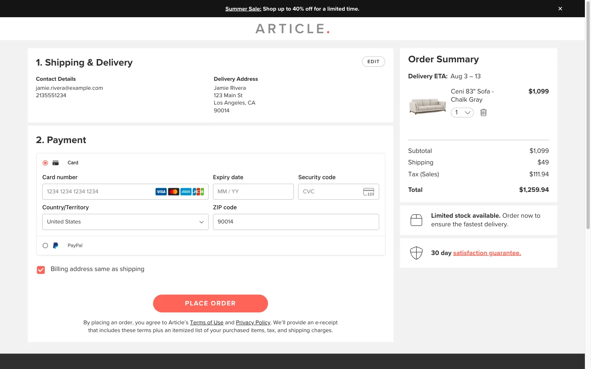Click the CVC card hint icon
This screenshot has height=369, width=591.
pos(369,191)
